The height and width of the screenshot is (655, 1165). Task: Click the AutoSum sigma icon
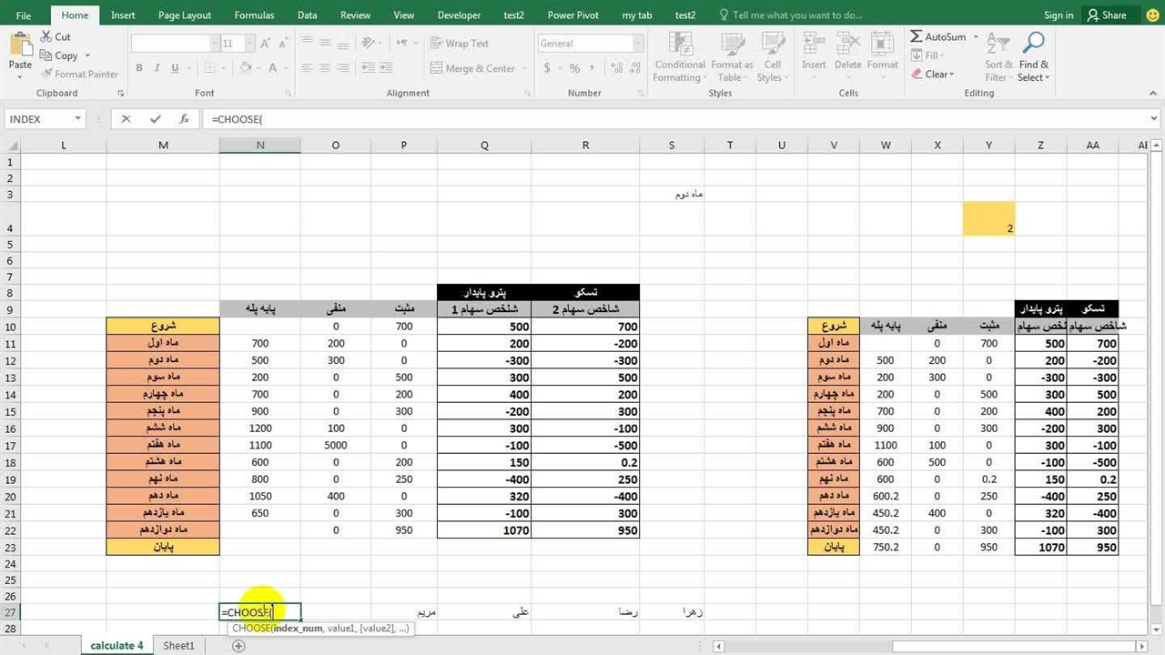(x=917, y=36)
